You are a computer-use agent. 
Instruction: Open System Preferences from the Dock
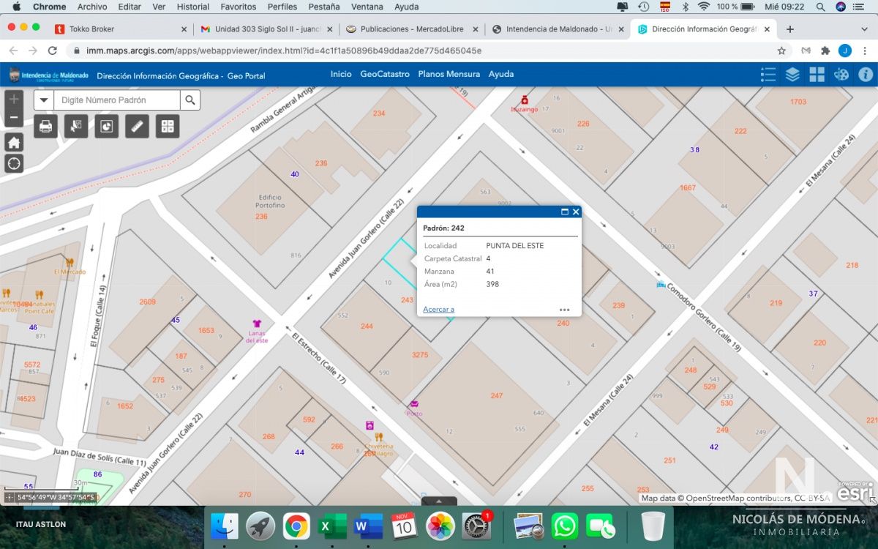[476, 526]
